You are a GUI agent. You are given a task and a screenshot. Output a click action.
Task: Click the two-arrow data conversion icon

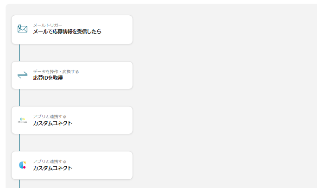tap(22, 75)
